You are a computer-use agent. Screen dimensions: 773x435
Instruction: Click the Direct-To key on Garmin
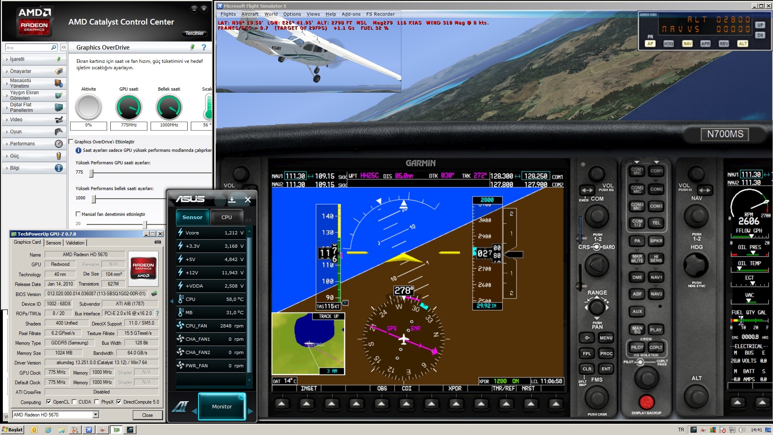pos(587,338)
